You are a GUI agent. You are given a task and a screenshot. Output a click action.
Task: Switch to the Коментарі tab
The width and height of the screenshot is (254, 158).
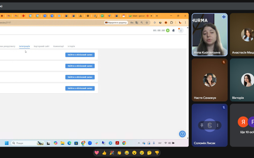point(58,46)
